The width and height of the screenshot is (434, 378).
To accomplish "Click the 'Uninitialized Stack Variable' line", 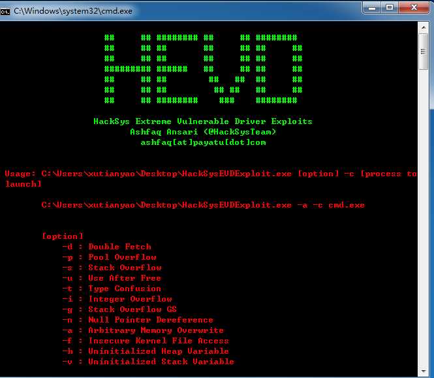I will coord(148,362).
